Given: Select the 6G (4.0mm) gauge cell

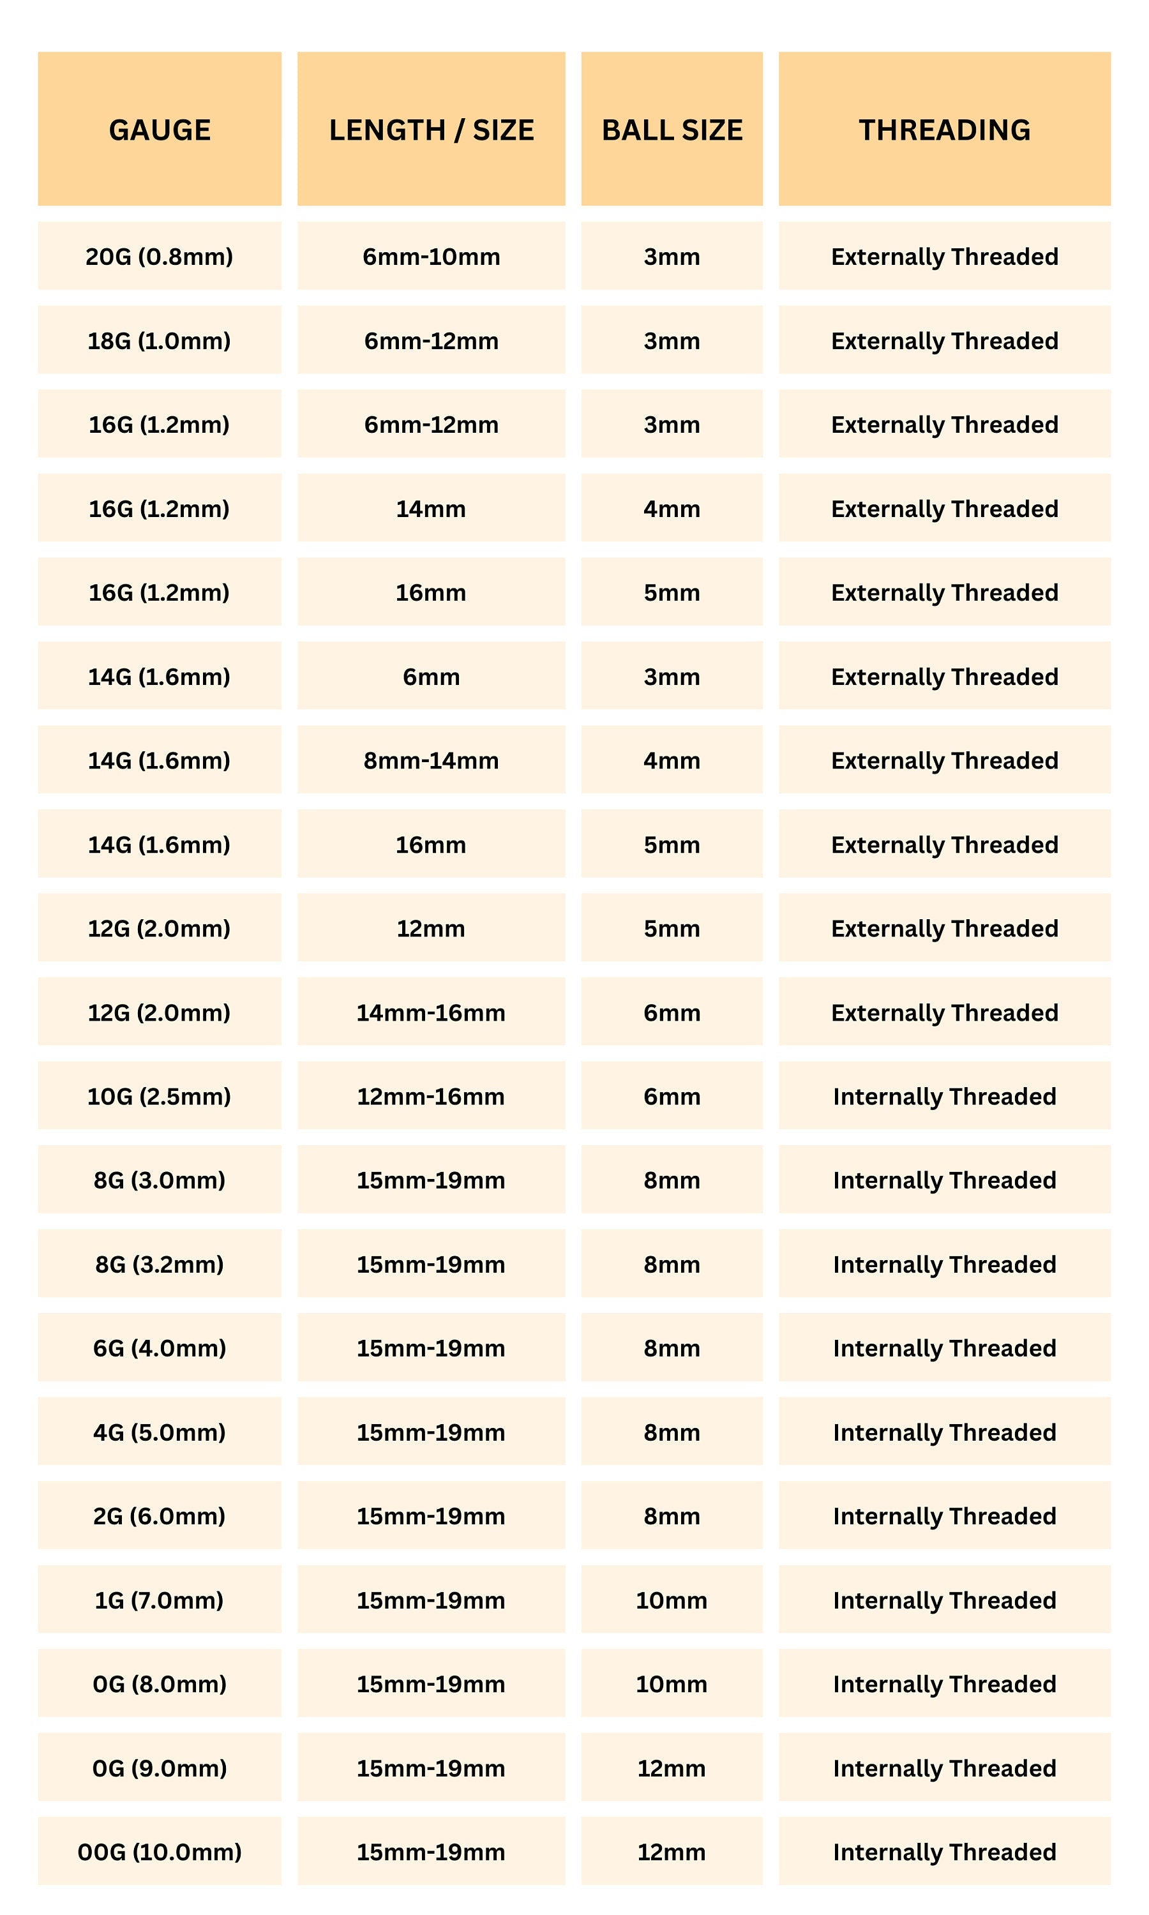Looking at the screenshot, I should pyautogui.click(x=160, y=1348).
